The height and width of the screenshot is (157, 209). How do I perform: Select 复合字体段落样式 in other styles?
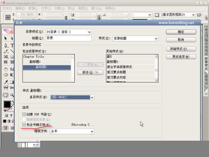[x=130, y=67]
